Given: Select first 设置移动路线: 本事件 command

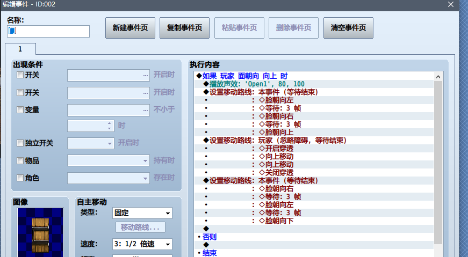Looking at the screenshot, I should tap(314, 92).
